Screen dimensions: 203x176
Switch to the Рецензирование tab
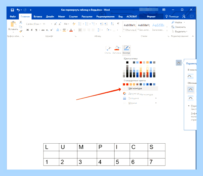[x=105, y=17]
